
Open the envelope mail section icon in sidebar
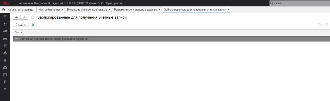point(5,67)
